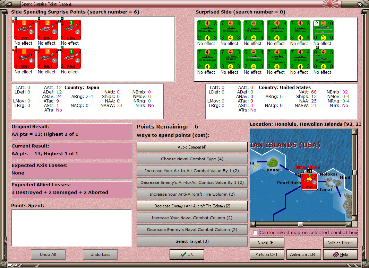Open the Air-to-air CRT chart
The image size is (369, 268).
[267, 254]
